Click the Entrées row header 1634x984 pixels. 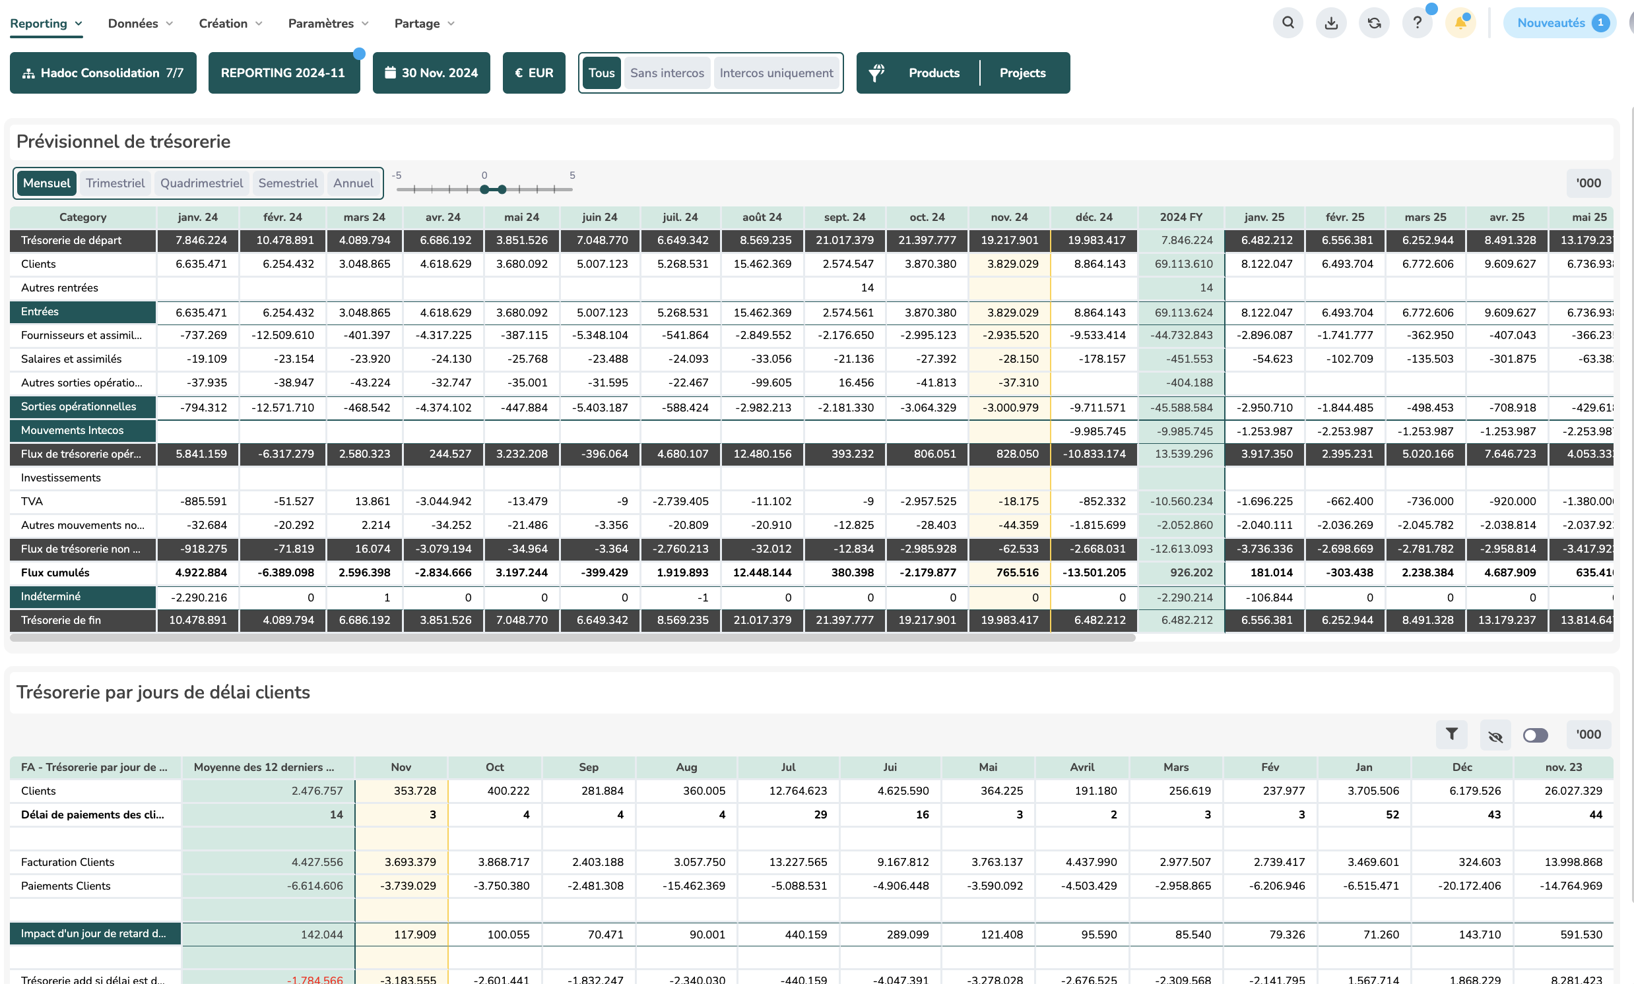(83, 311)
